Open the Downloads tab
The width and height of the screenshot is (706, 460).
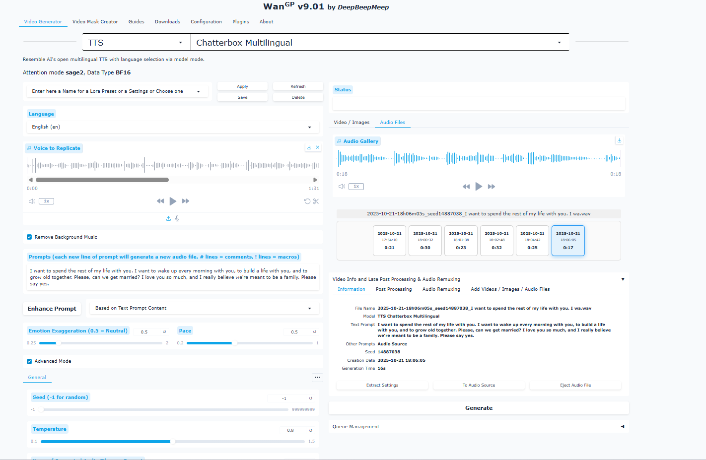click(x=167, y=22)
